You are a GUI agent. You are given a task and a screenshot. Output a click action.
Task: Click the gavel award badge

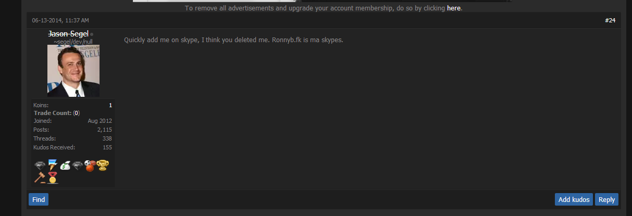(40, 177)
